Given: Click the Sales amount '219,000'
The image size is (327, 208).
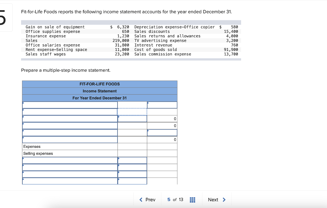Looking at the screenshot, I should tap(121, 40).
